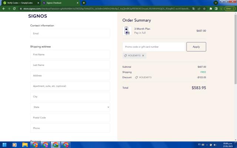Click the share page icon
237x148 pixels.
click(199, 9)
